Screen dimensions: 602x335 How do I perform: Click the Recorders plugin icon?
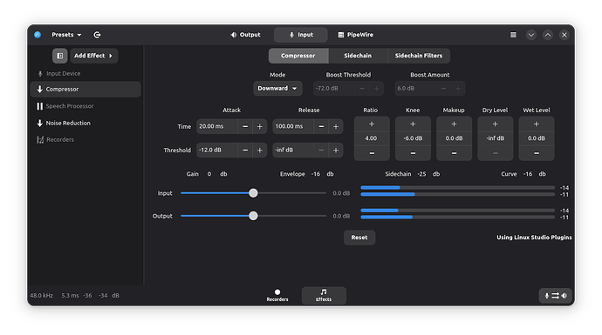point(40,140)
